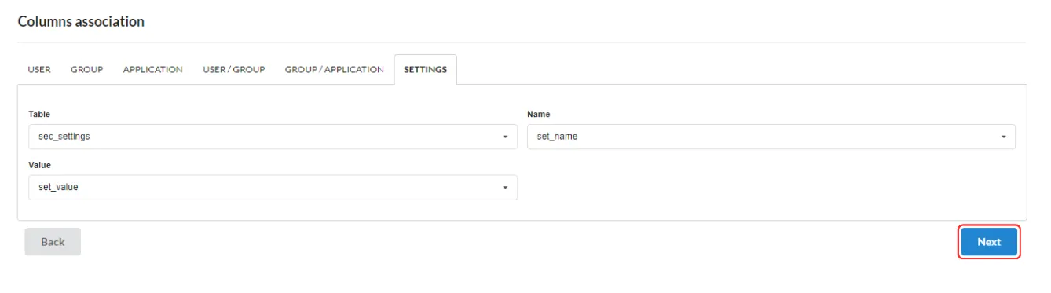Show the GROUP / APPLICATION tab
This screenshot has width=1051, height=293.
(334, 70)
